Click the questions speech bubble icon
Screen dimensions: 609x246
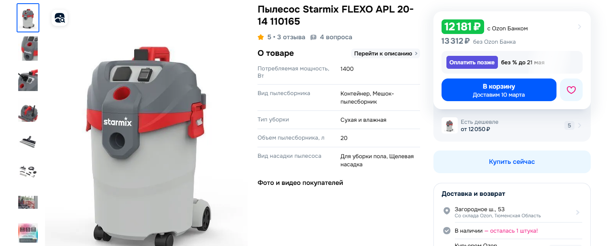[313, 37]
